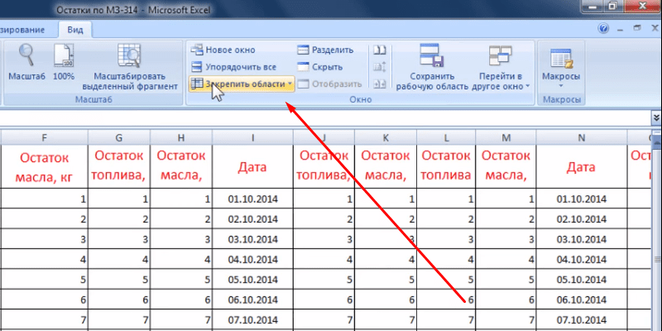Click Сохранить рабочую область
The height and width of the screenshot is (331, 662).
pyautogui.click(x=432, y=68)
